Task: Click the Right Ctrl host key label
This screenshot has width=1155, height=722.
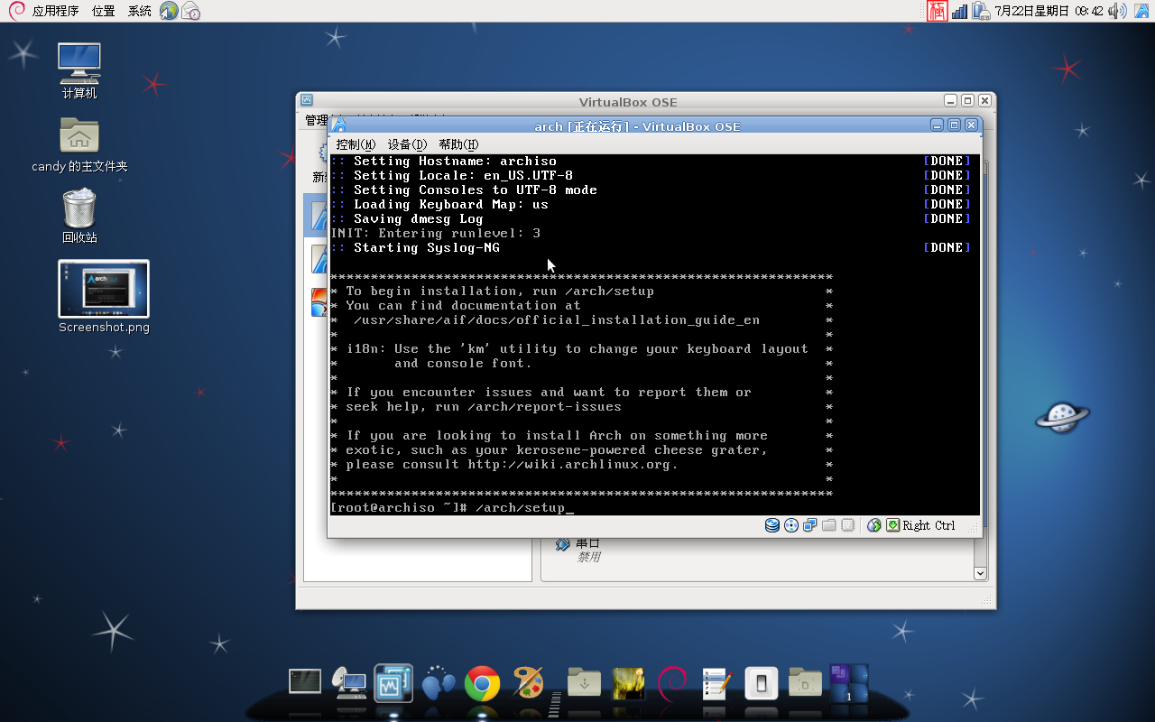Action: pos(929,525)
